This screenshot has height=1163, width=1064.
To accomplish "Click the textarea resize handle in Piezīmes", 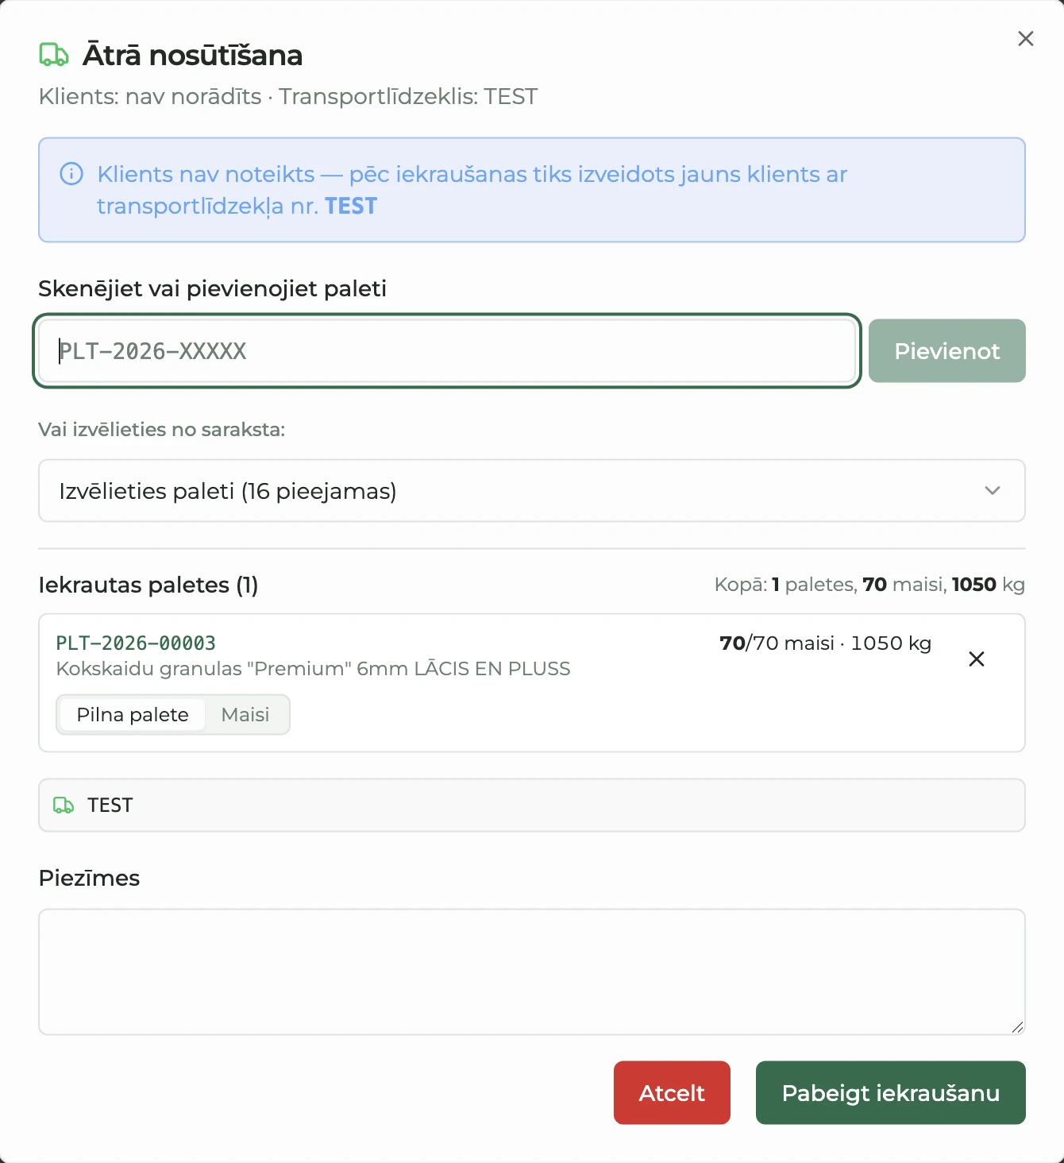I will (x=1017, y=1027).
